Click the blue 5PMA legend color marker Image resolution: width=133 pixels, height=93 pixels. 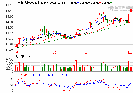pyautogui.click(x=78, y=3)
